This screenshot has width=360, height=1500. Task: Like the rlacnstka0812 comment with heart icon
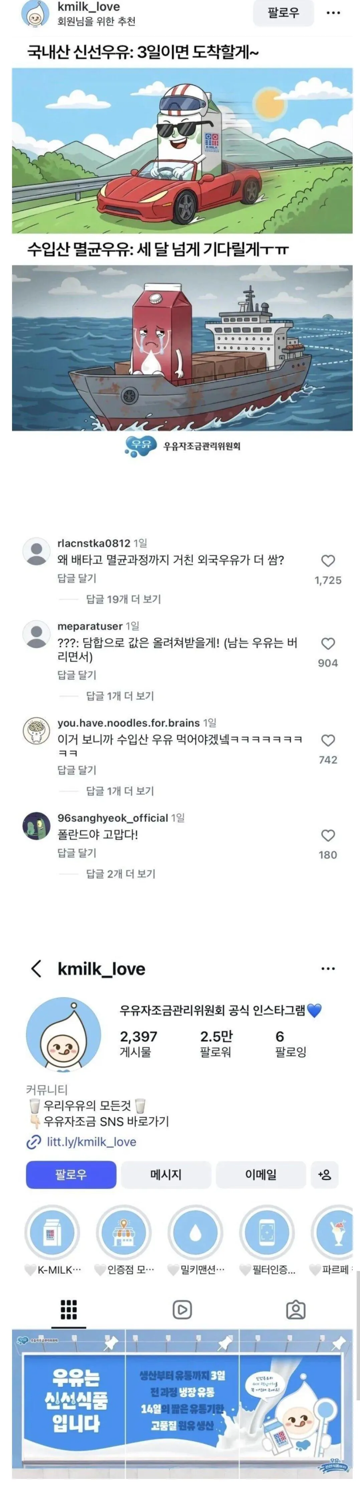click(328, 561)
